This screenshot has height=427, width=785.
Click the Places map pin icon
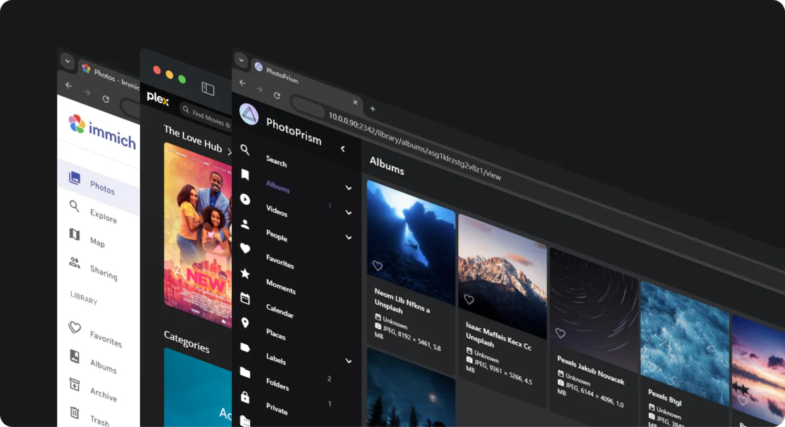(x=245, y=323)
